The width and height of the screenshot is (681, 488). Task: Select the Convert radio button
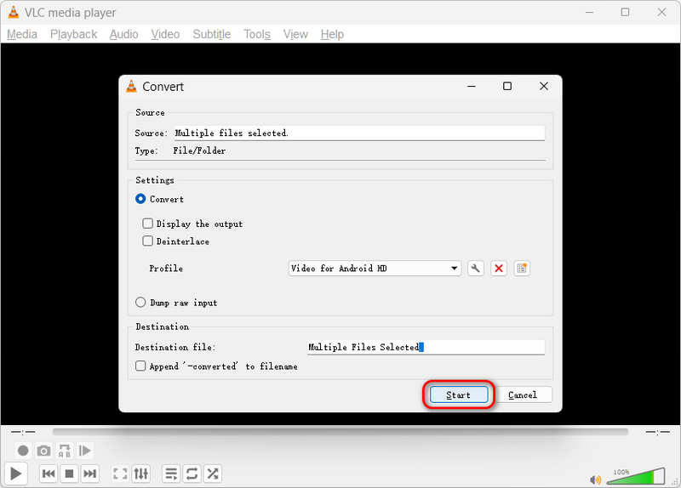(x=140, y=199)
